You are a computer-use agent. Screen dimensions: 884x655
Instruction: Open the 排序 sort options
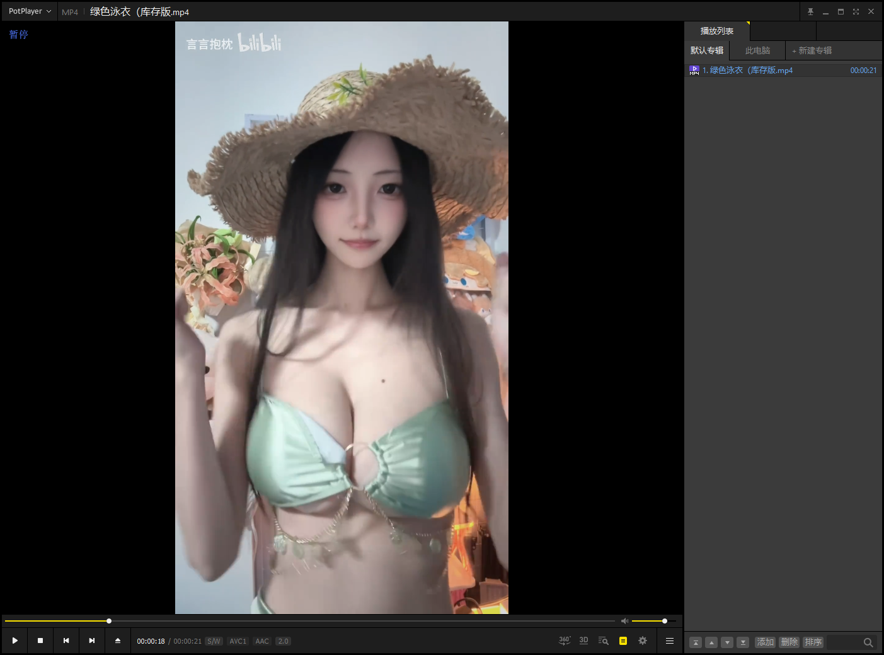(x=813, y=642)
